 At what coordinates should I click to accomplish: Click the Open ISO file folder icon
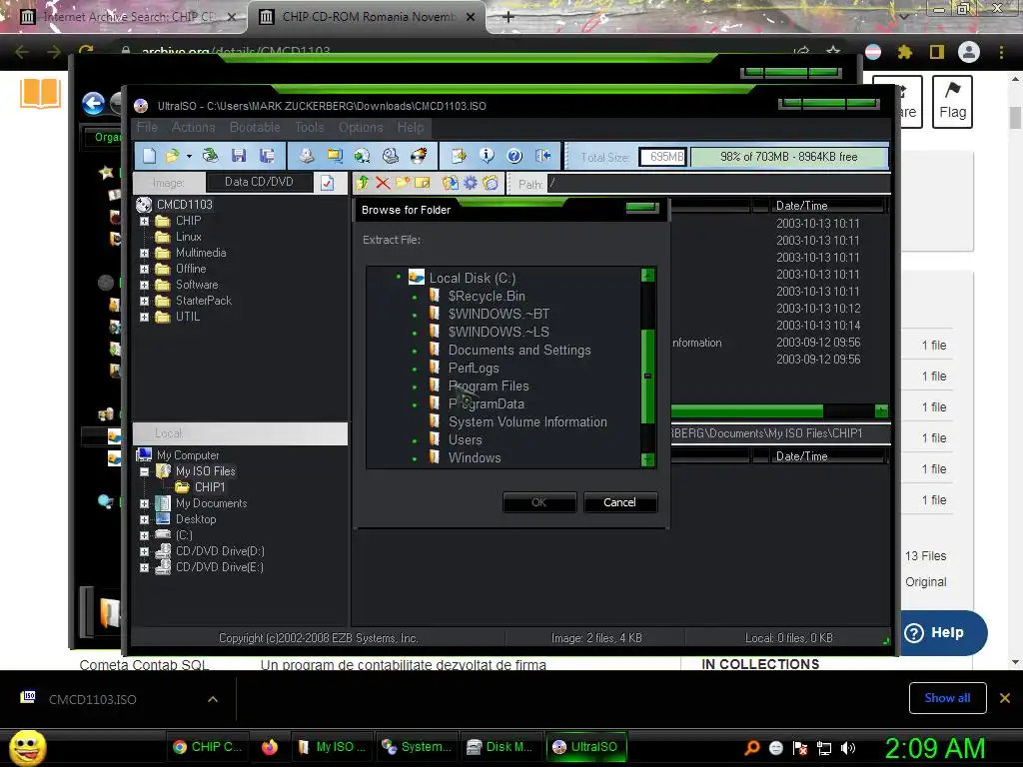pos(172,156)
